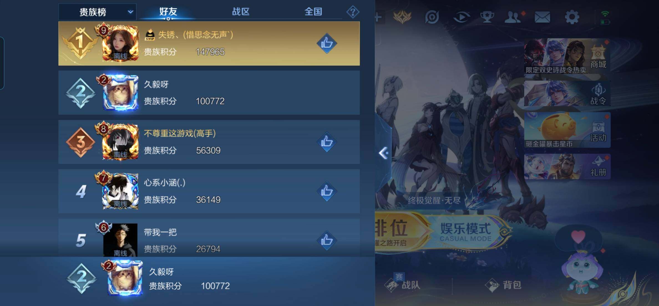Like 失锈 with the thumbs-up icon
This screenshot has height=306, width=659.
coord(327,43)
